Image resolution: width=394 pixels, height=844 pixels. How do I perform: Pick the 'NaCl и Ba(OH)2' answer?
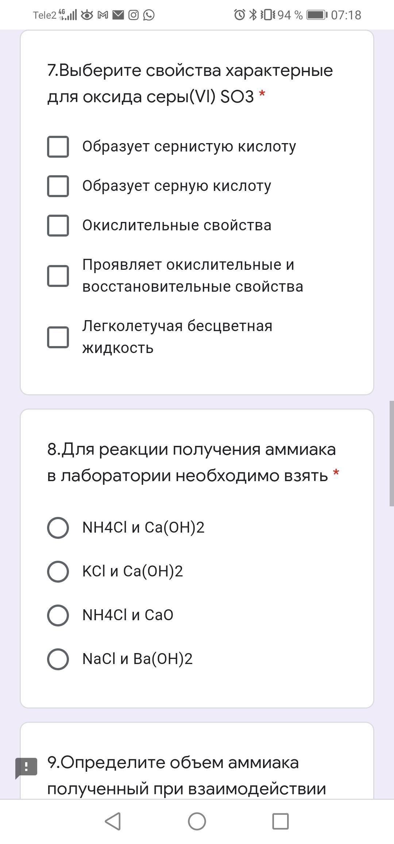[x=58, y=659]
